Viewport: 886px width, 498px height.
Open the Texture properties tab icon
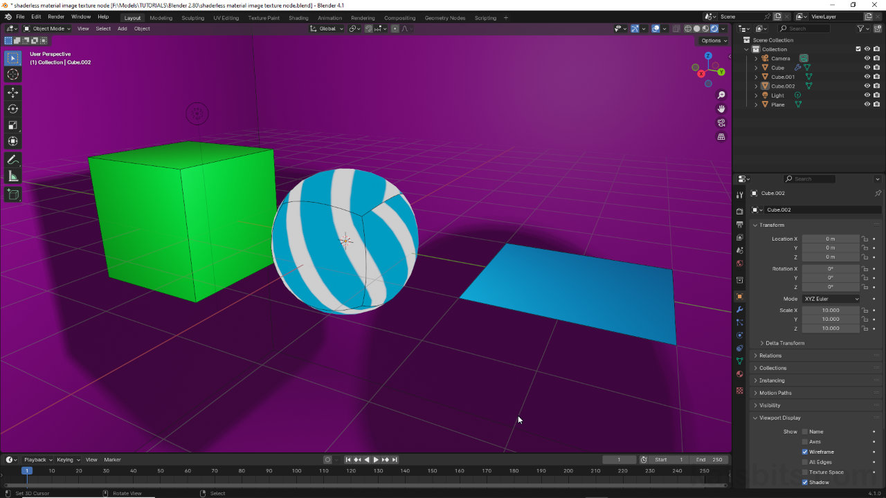(740, 391)
